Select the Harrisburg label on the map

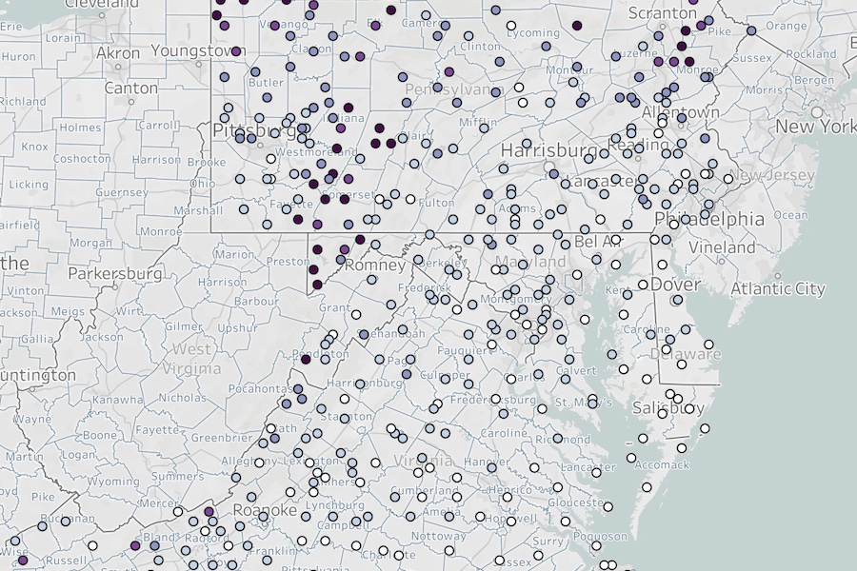pyautogui.click(x=548, y=149)
